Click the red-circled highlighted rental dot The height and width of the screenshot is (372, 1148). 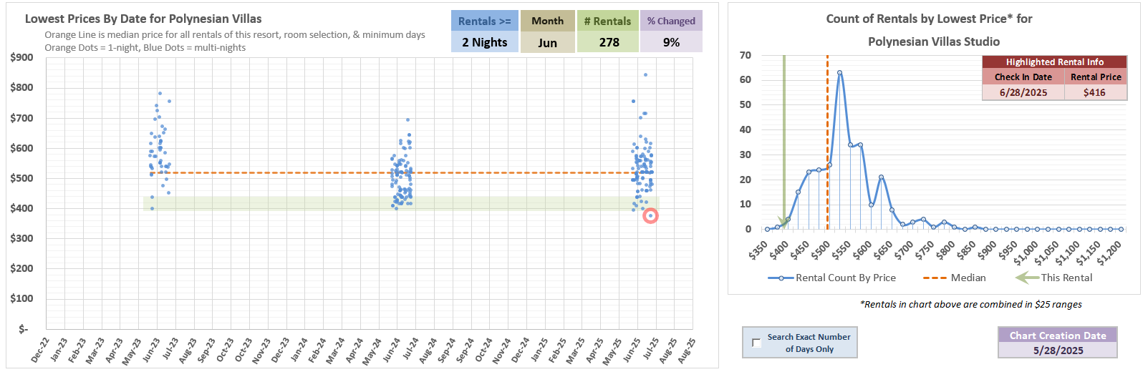(650, 215)
